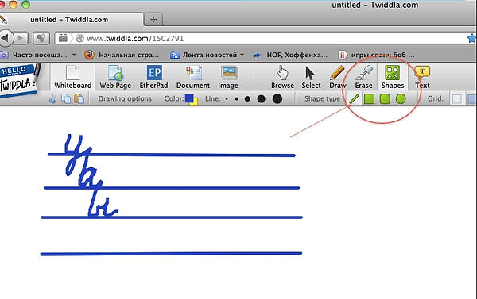Open the Web Page tool

(115, 78)
